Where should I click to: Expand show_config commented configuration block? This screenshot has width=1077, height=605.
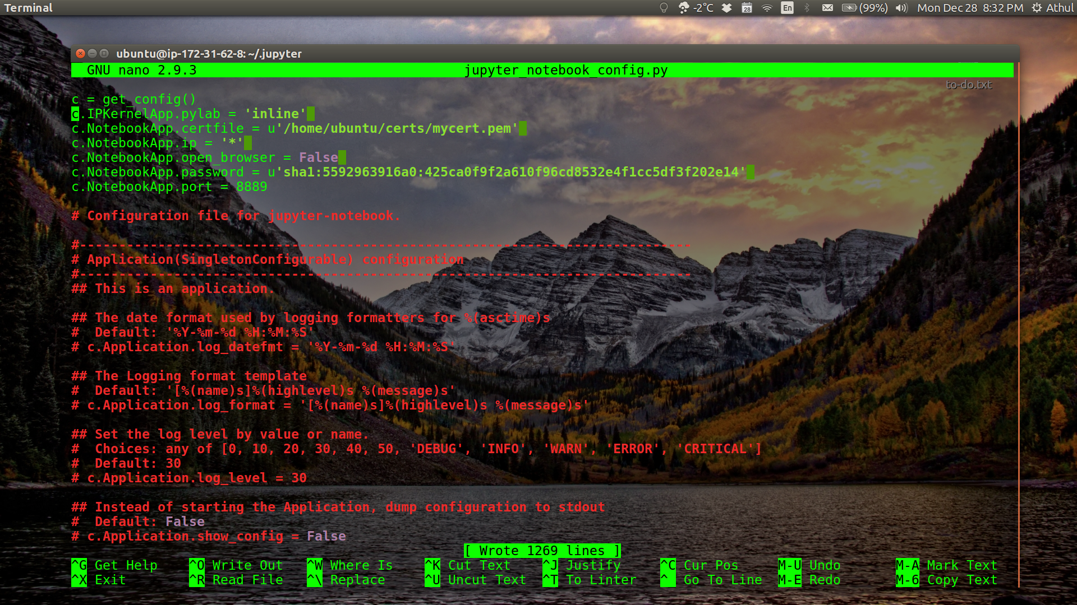209,536
